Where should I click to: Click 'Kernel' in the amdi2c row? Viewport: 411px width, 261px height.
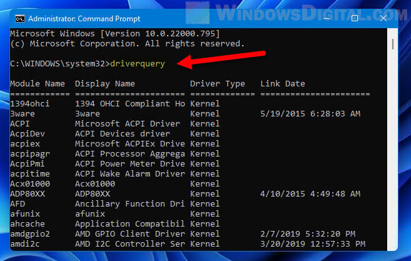tap(205, 243)
